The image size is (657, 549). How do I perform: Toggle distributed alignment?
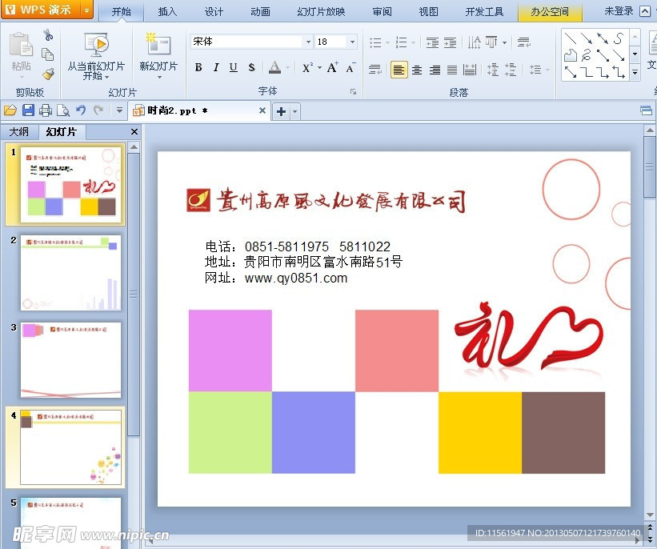pos(470,70)
